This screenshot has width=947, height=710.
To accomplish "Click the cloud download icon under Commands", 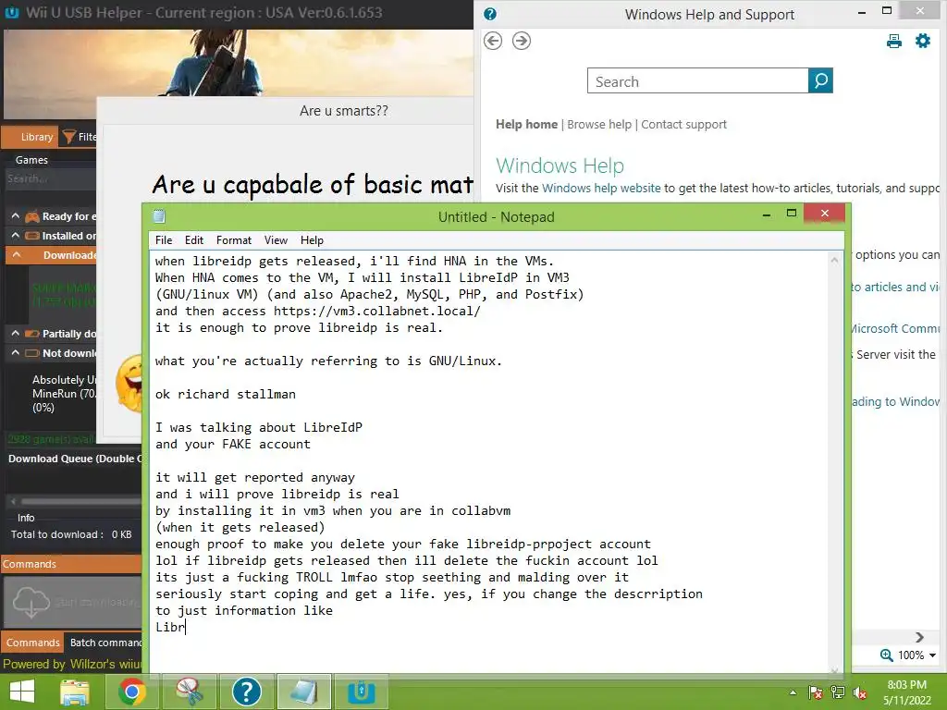I will [31, 602].
